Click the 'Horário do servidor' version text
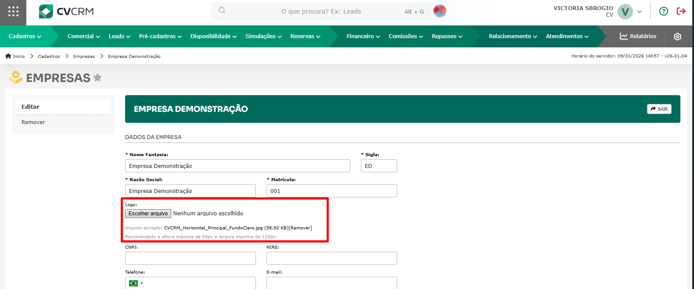 click(x=629, y=56)
